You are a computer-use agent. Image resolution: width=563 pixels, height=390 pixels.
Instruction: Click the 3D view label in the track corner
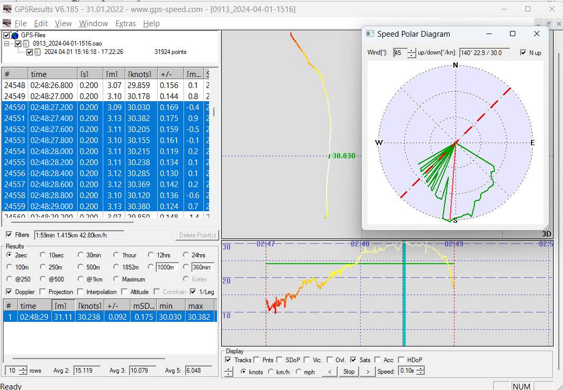point(547,234)
